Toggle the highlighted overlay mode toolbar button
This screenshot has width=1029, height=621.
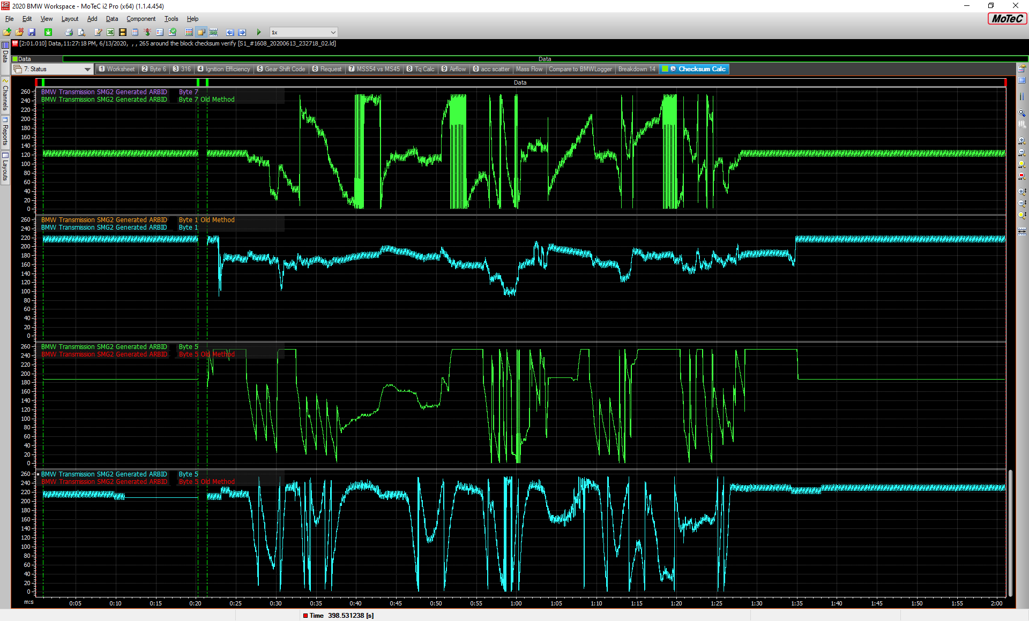[201, 33]
